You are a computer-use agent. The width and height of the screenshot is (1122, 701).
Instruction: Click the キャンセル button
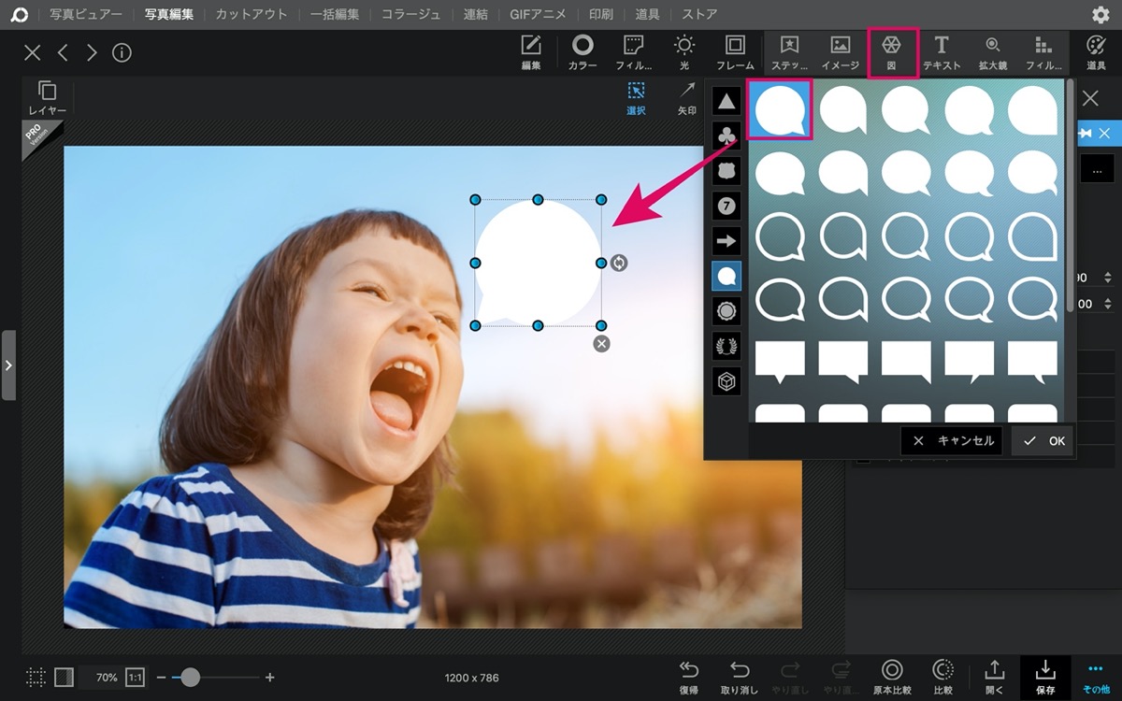coord(953,441)
